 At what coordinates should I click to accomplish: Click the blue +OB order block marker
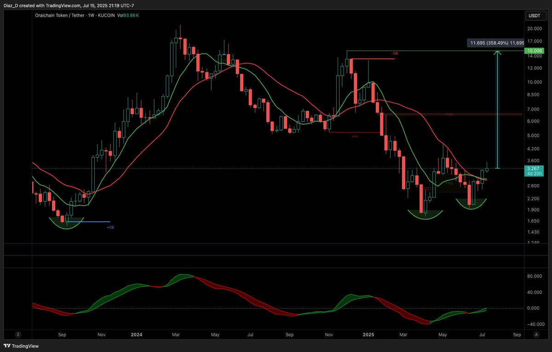[109, 227]
